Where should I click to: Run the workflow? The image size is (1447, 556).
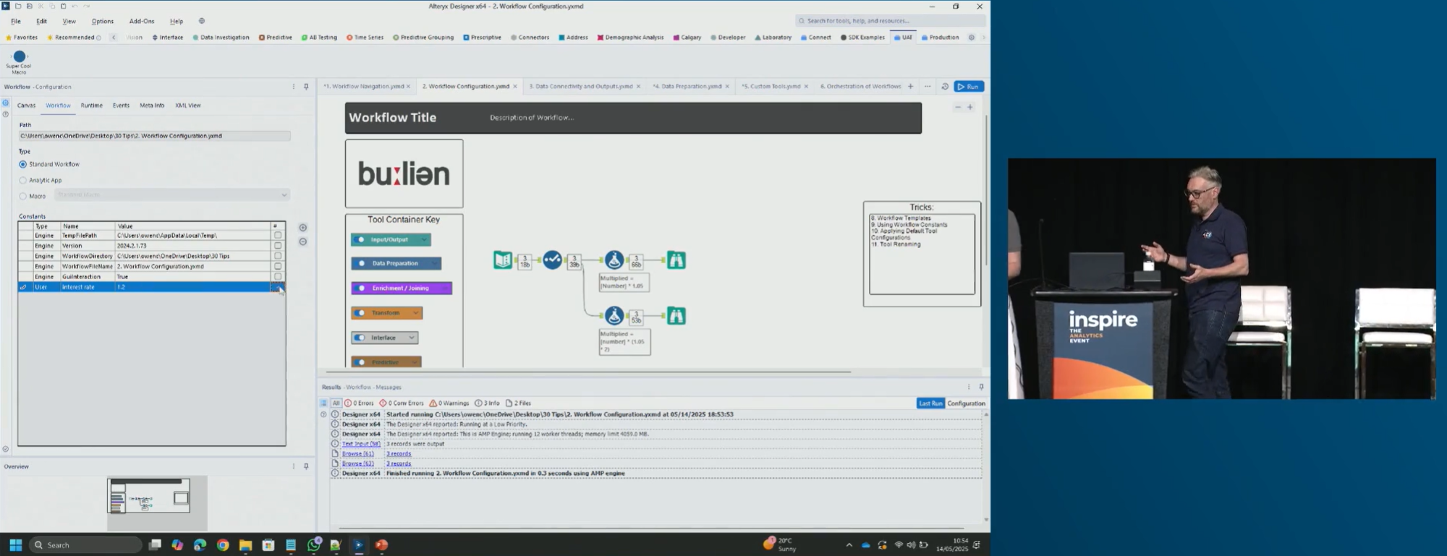(x=969, y=87)
